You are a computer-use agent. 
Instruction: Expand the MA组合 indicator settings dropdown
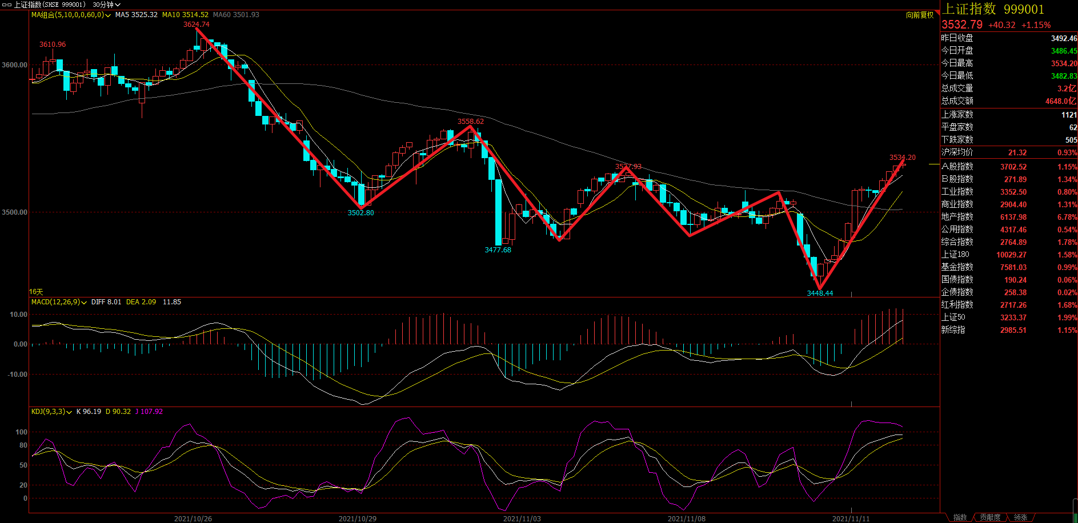coord(108,15)
